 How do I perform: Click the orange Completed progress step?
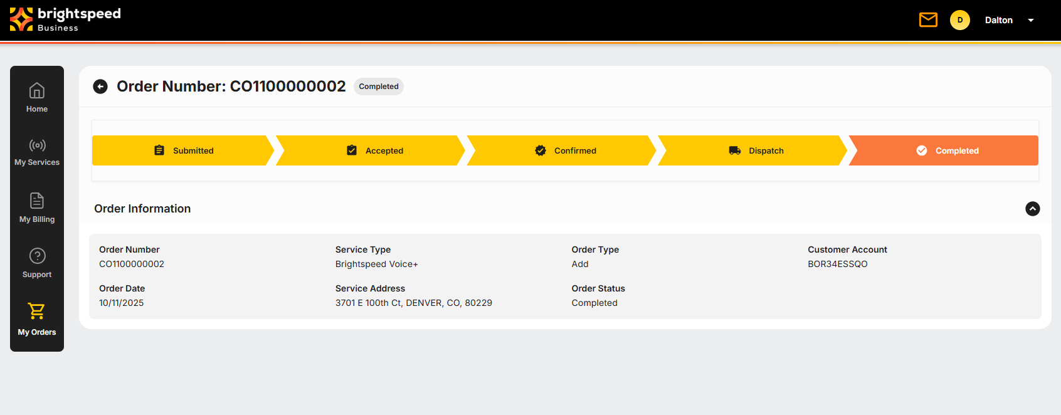click(x=947, y=150)
